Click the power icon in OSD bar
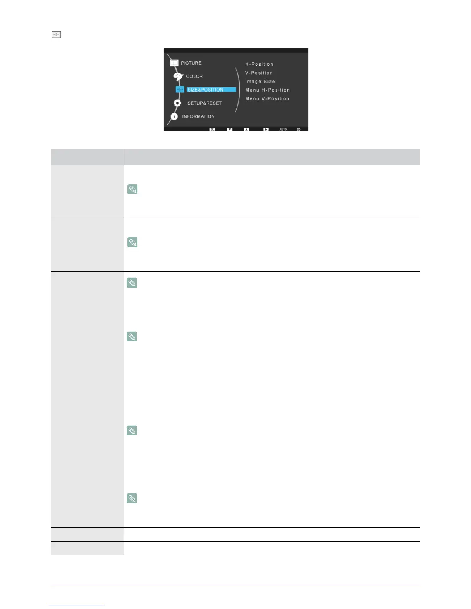 299,129
